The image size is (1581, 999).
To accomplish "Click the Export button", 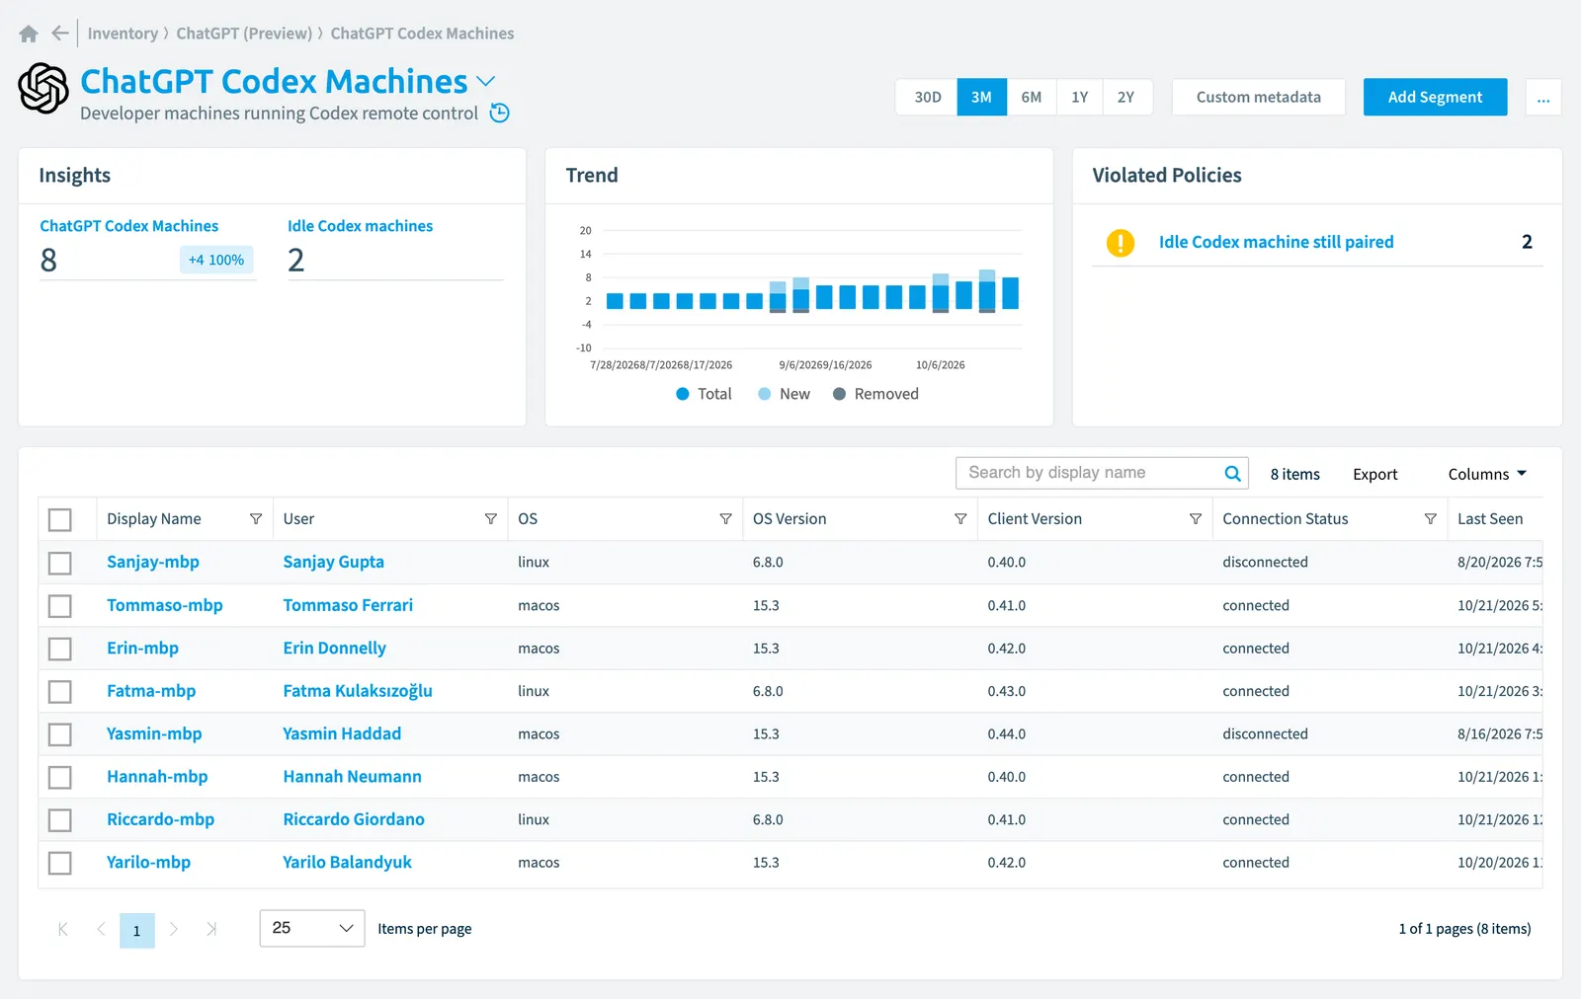I will pyautogui.click(x=1375, y=474).
